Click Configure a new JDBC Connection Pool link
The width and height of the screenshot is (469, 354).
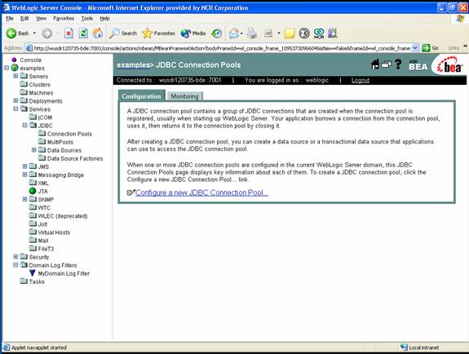(201, 192)
